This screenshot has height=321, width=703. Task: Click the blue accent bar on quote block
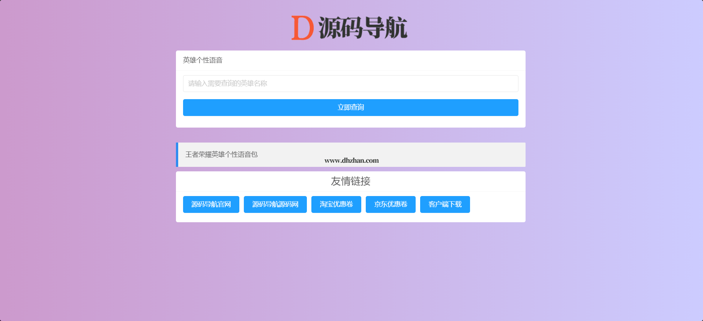tap(177, 155)
